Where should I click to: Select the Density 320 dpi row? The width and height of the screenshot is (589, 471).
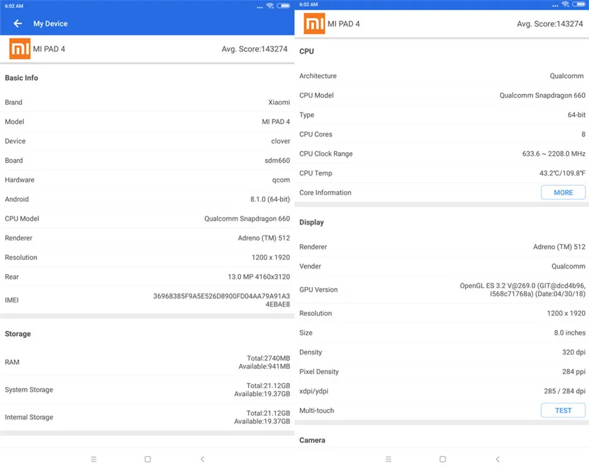(x=442, y=352)
